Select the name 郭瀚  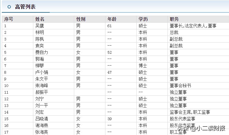coord(40,59)
